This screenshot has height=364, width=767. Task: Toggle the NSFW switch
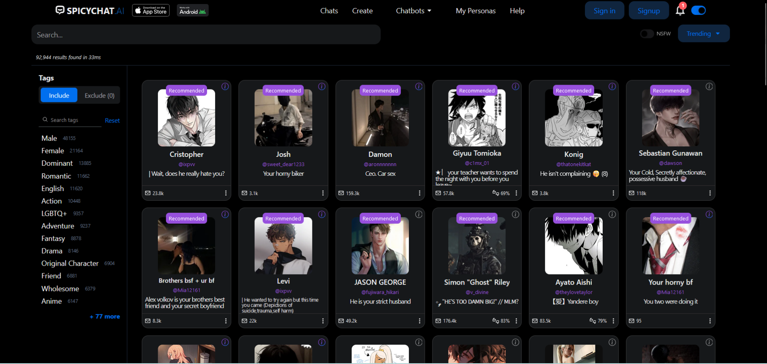647,33
